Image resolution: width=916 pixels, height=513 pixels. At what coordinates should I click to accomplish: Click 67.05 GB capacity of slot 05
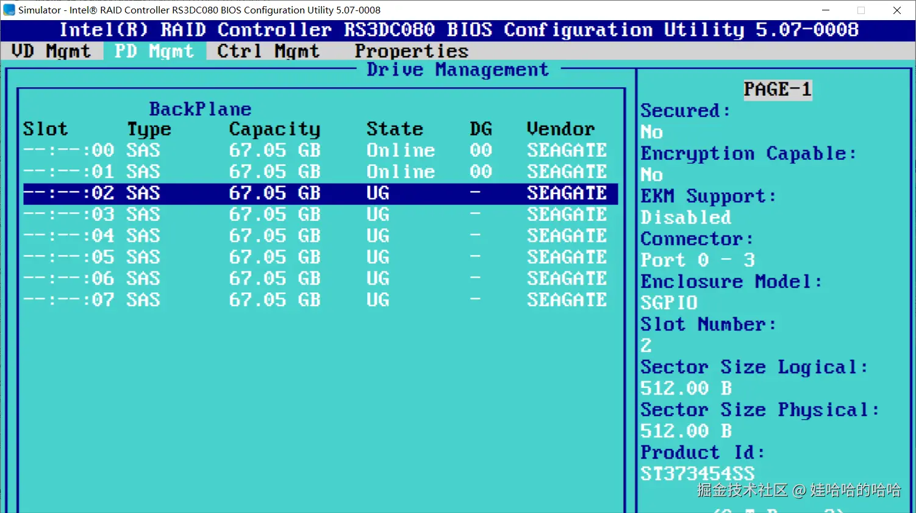274,257
